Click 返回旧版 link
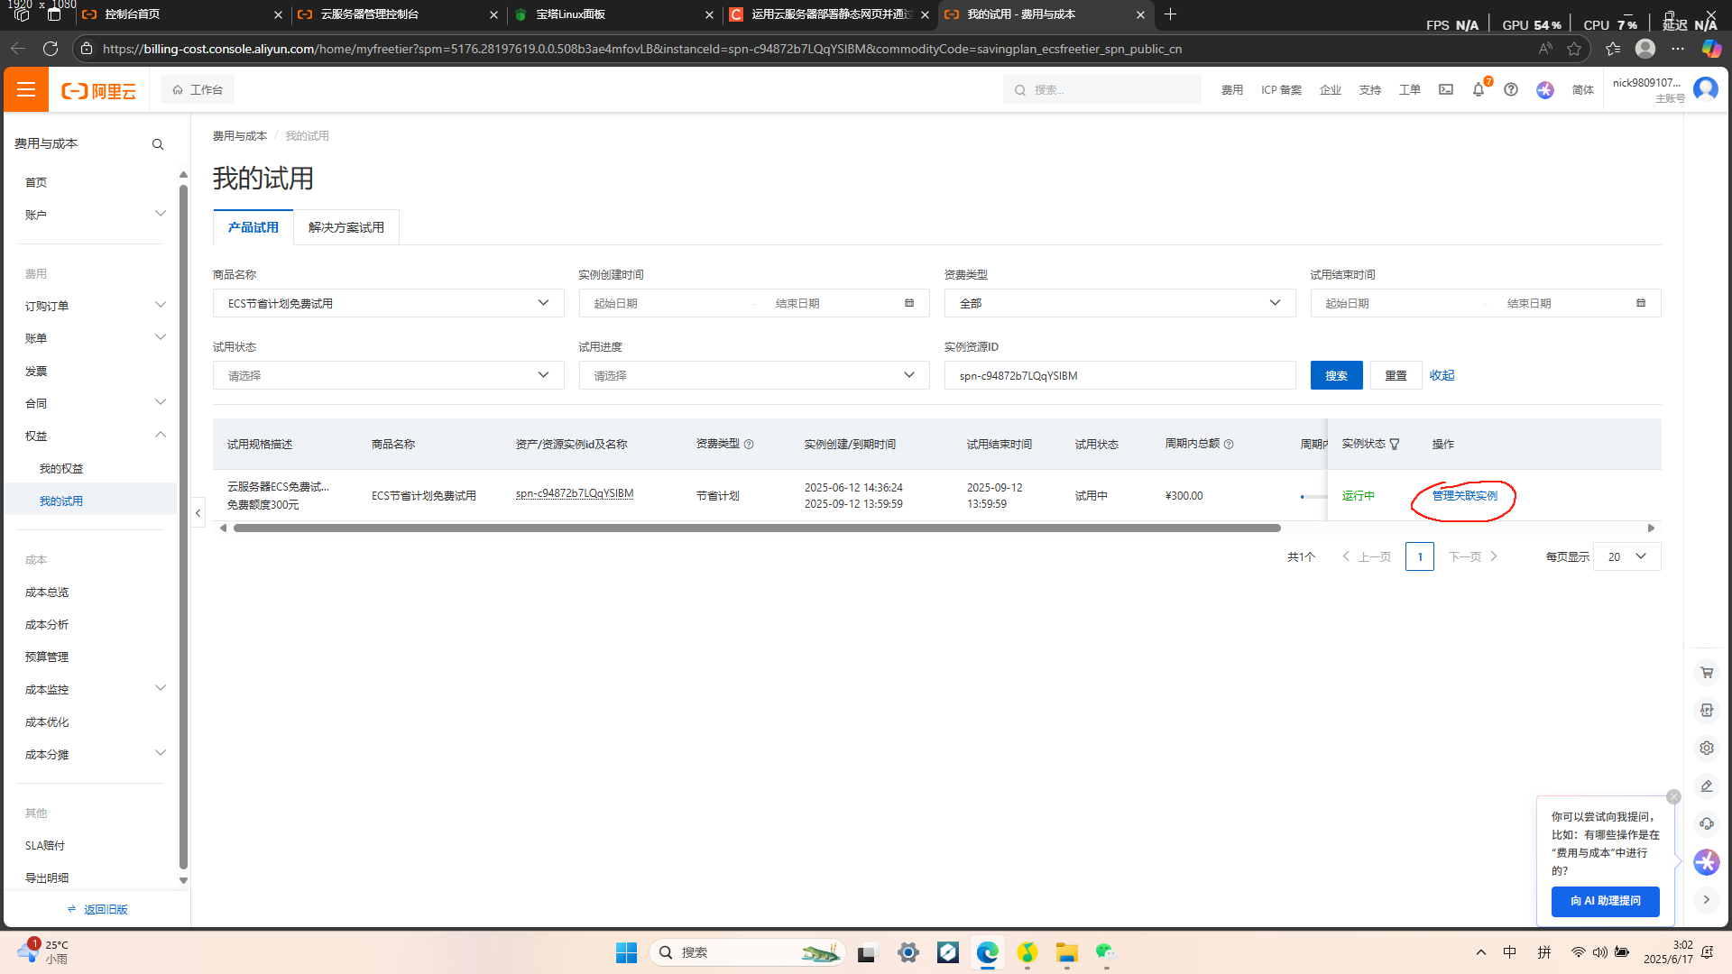This screenshot has height=974, width=1732. pos(97,909)
